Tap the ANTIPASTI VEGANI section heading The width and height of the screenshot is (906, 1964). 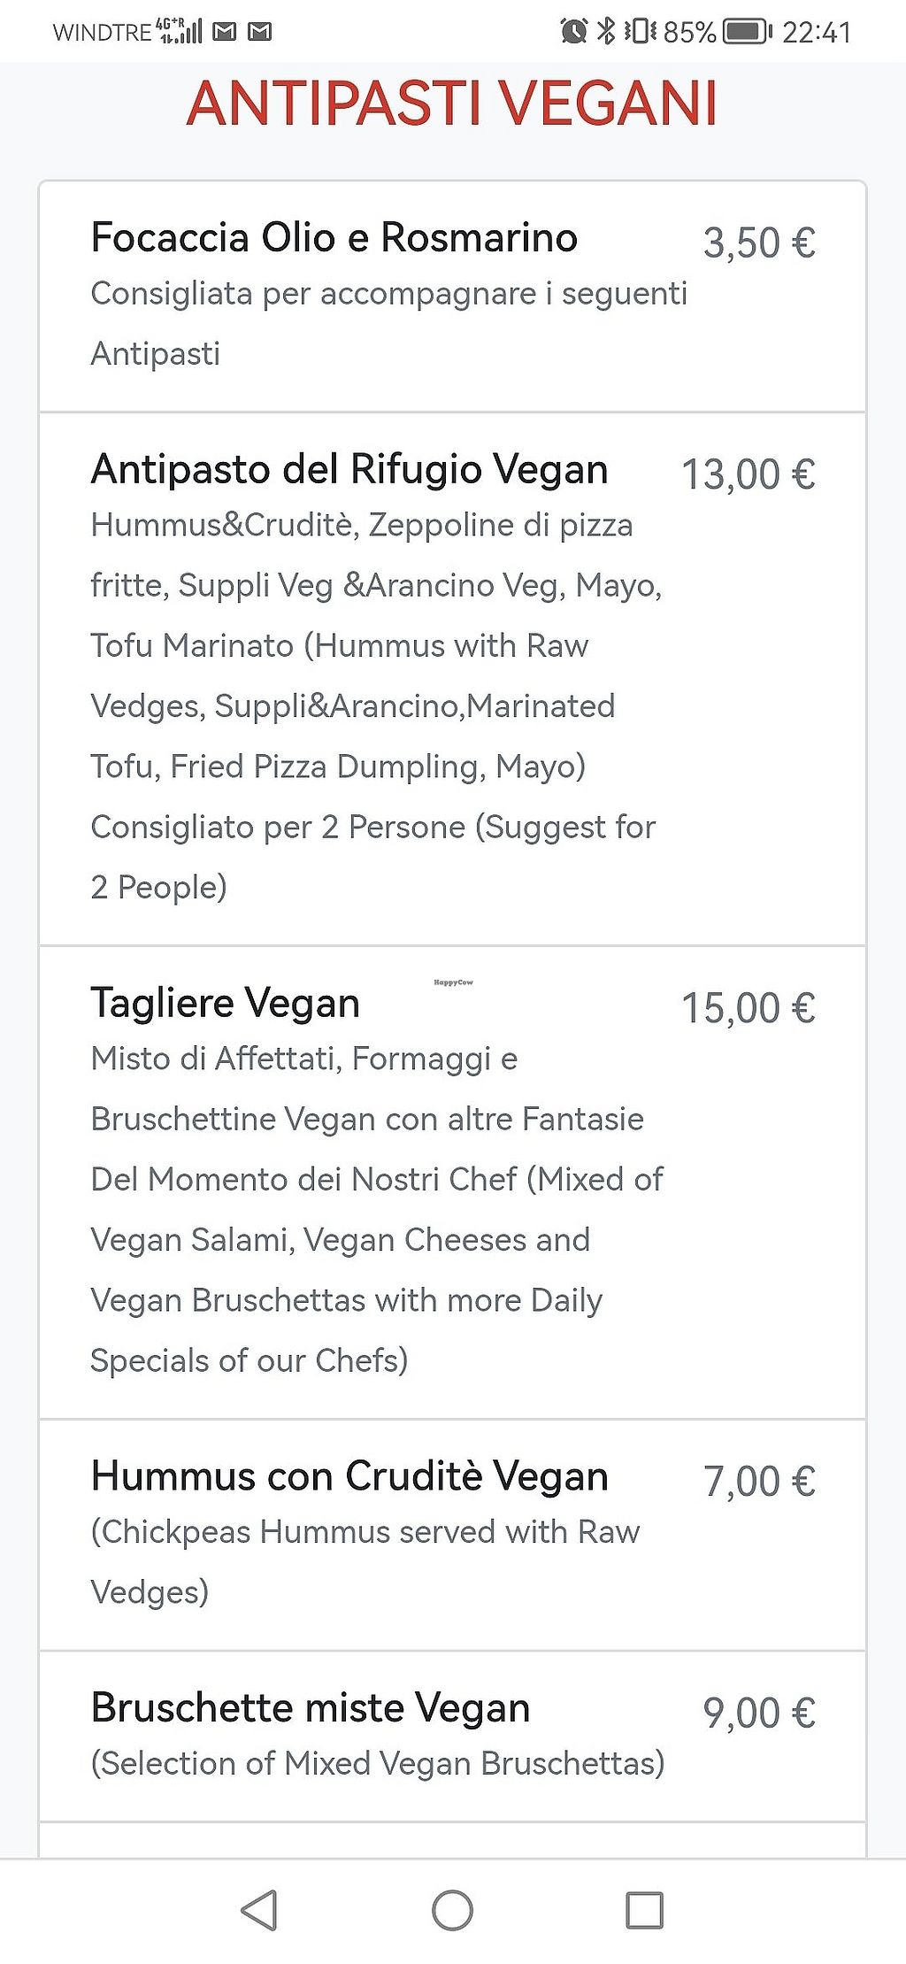[x=452, y=104]
